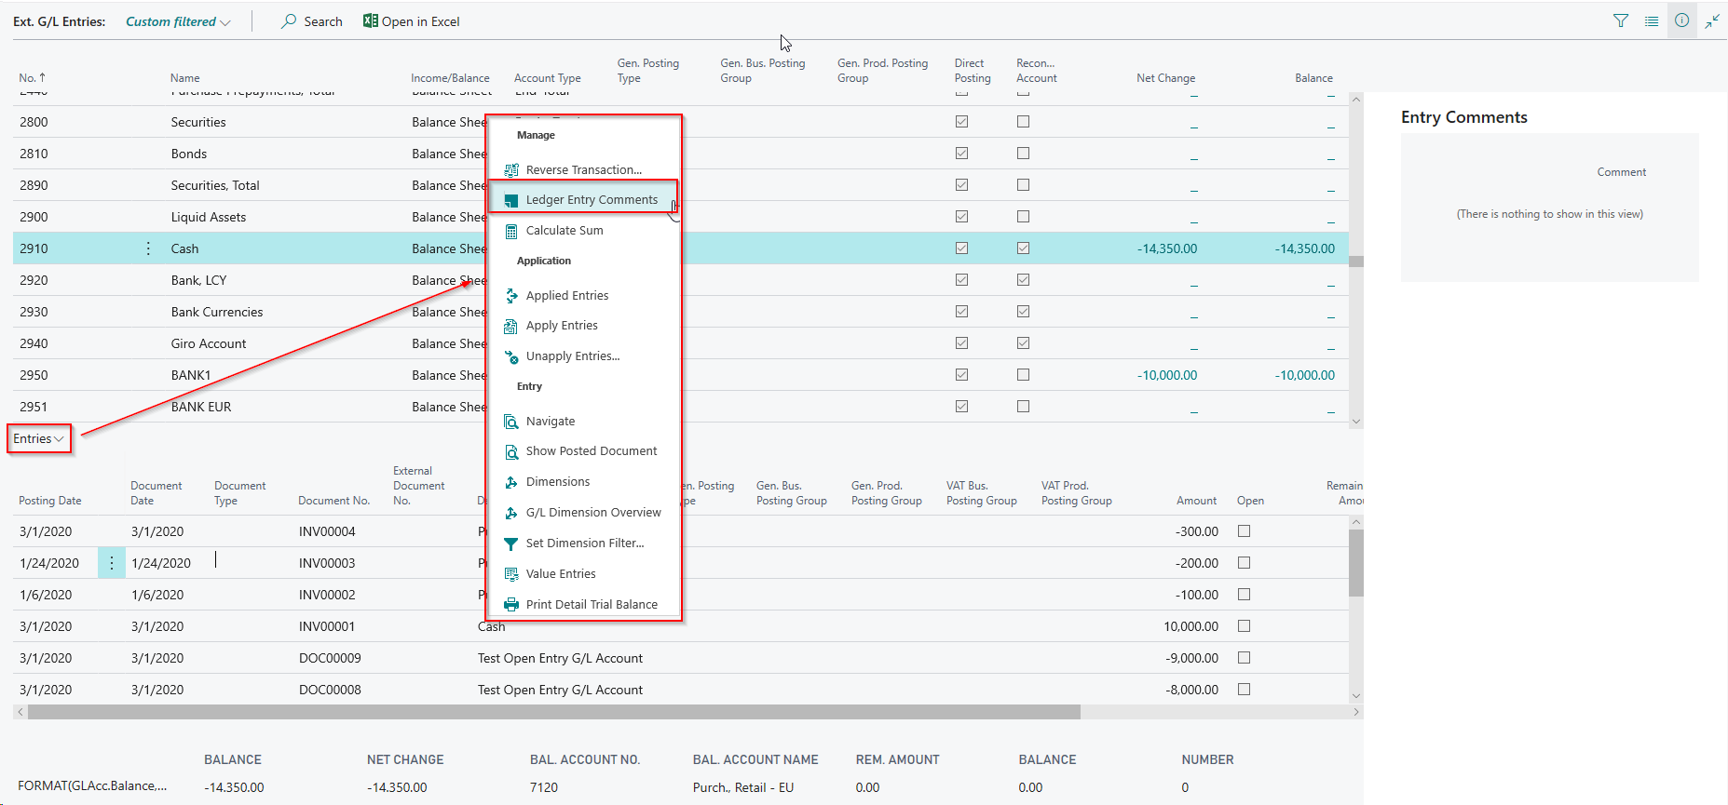
Task: Open the -10,000.00 Net Change for BANK1
Action: (1166, 375)
